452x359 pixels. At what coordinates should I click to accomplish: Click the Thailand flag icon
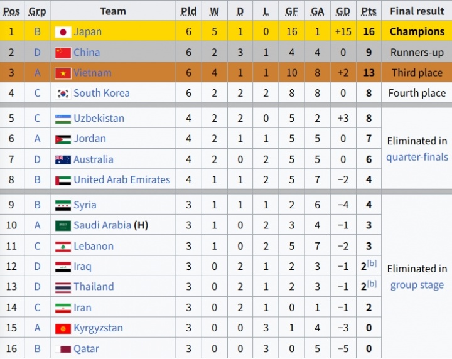(63, 287)
